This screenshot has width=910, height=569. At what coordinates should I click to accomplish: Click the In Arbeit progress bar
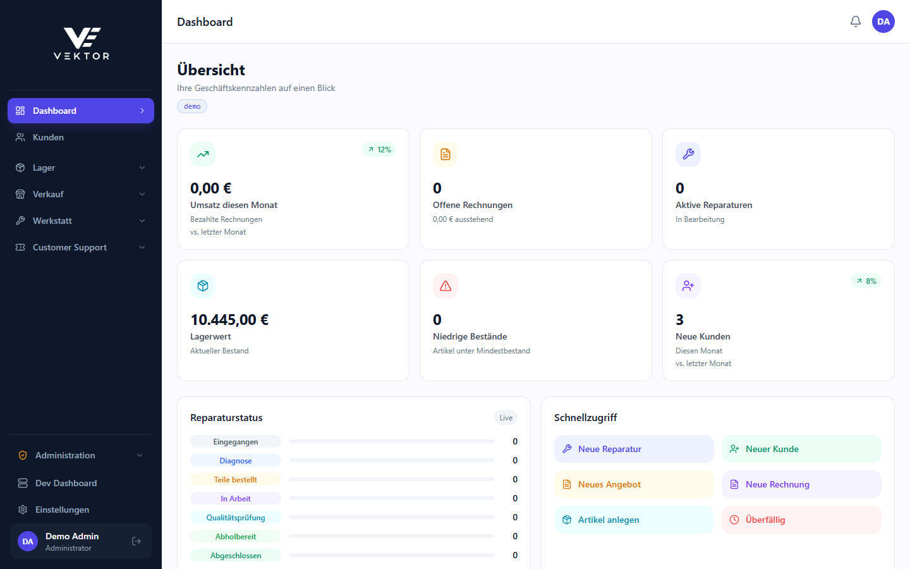tap(392, 498)
